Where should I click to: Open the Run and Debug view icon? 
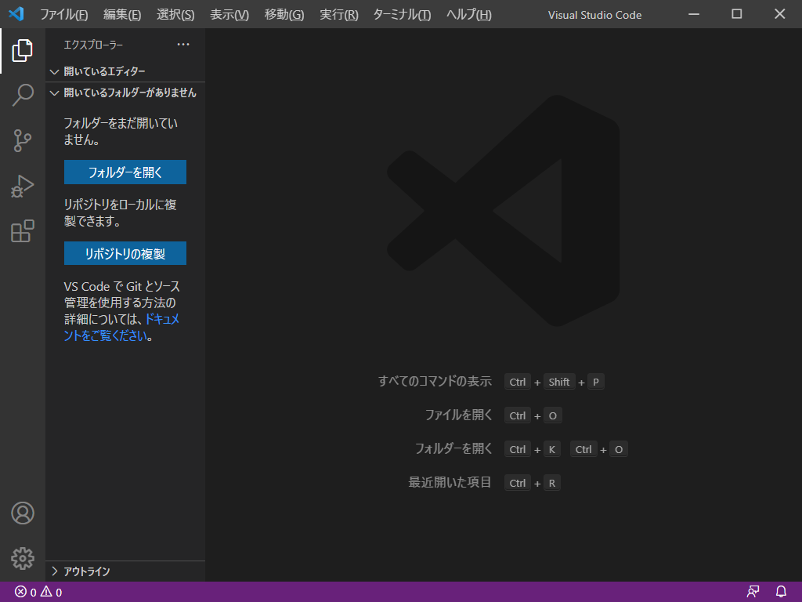click(23, 186)
